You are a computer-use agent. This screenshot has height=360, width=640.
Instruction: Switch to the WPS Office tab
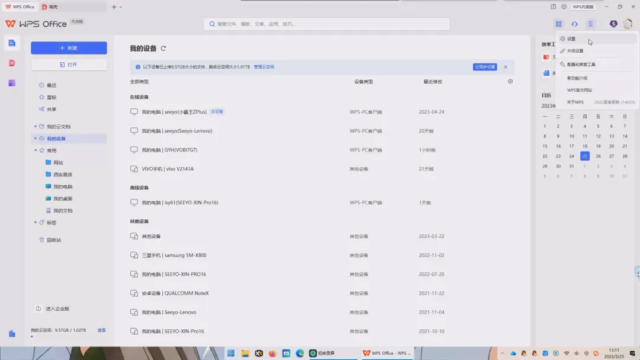[x=20, y=7]
